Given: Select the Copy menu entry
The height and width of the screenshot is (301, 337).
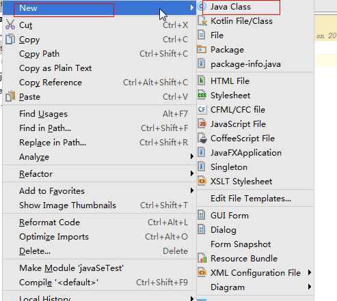Looking at the screenshot, I should pyautogui.click(x=99, y=40).
